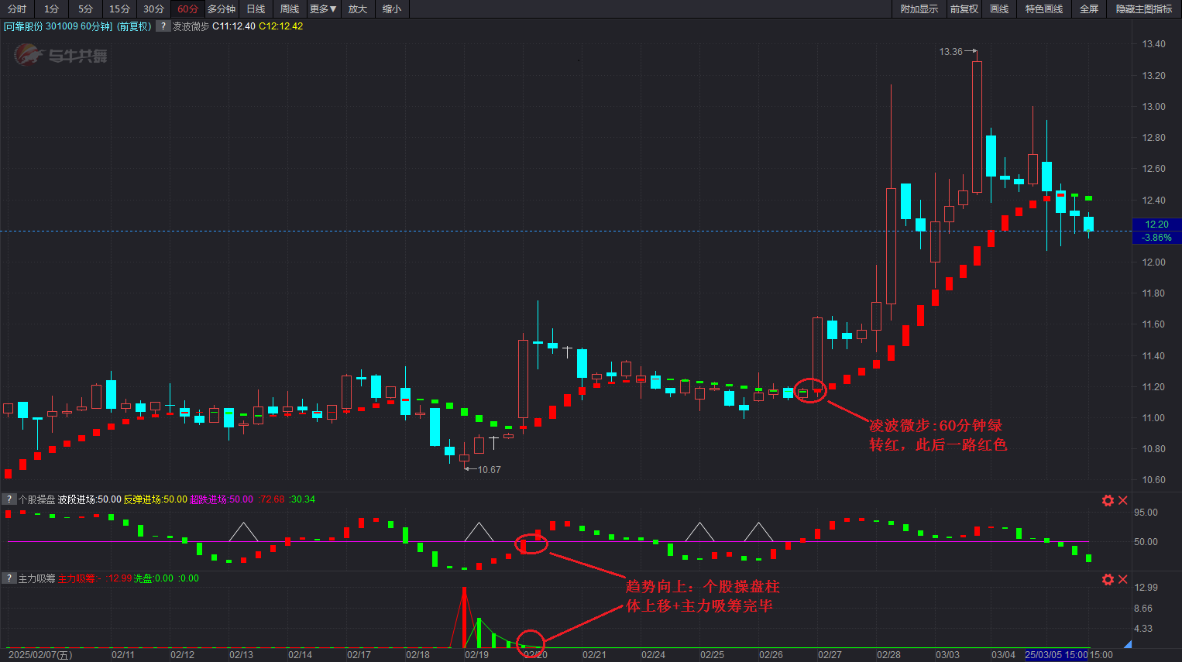1182x662 pixels.
Task: Click help icon beside 主力吸筹 indicator
Action: pos(9,578)
